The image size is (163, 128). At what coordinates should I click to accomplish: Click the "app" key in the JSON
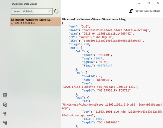pyautogui.click(x=80, y=97)
